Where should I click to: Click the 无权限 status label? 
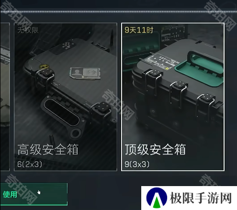pyautogui.click(x=28, y=30)
